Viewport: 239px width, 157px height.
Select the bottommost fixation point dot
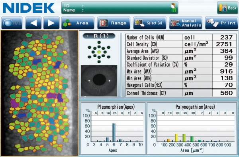click(x=99, y=62)
